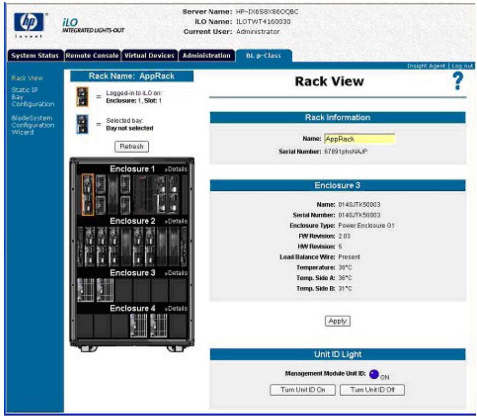Select the second power supply in Enclosure 3
This screenshot has height=416, width=477.
(x=105, y=290)
